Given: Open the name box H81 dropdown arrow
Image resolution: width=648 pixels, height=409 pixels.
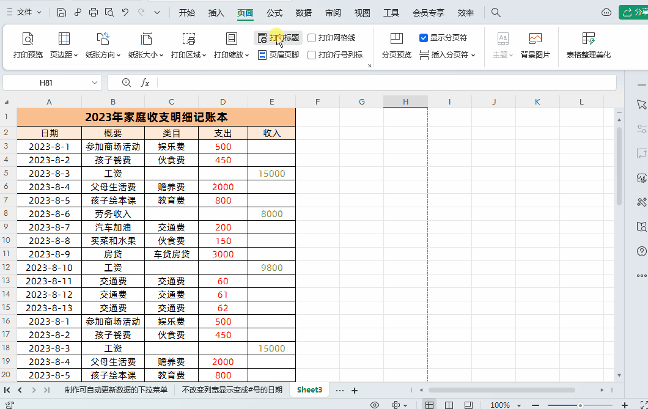Looking at the screenshot, I should 95,83.
